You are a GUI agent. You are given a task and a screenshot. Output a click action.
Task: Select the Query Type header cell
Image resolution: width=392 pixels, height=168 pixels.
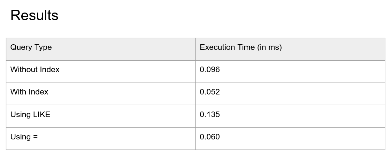click(x=101, y=49)
